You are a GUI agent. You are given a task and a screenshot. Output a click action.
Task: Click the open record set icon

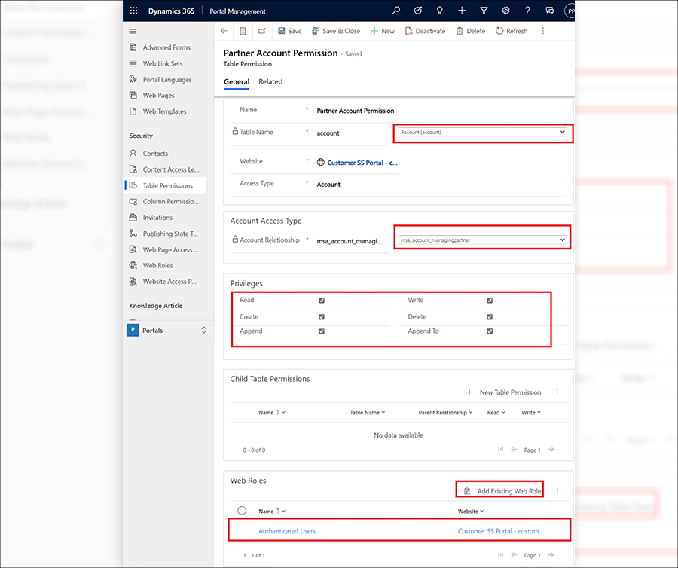243,31
